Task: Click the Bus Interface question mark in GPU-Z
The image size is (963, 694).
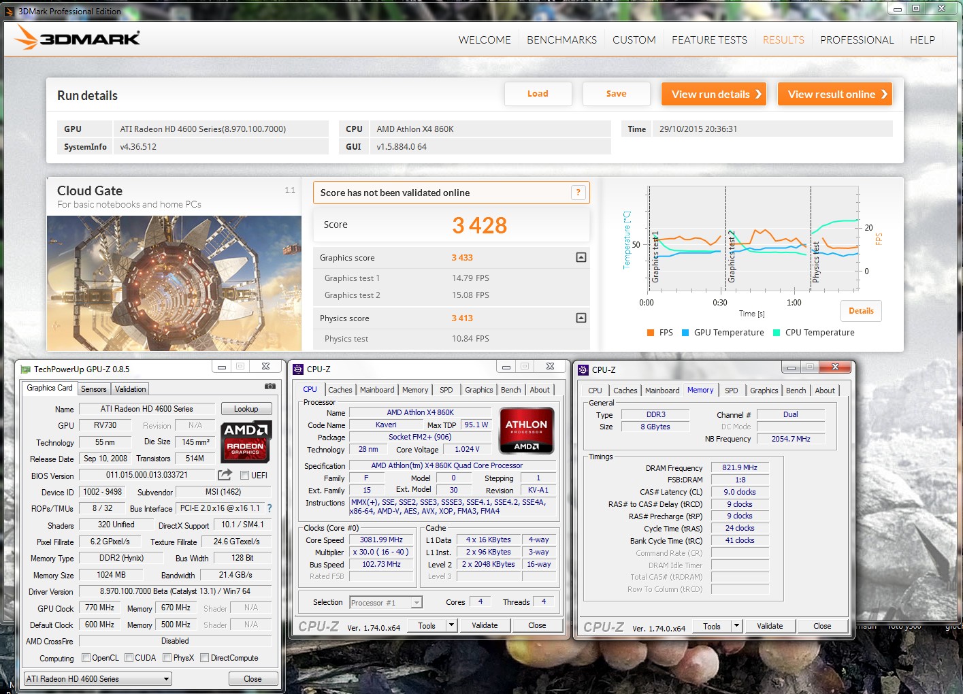Action: (270, 508)
